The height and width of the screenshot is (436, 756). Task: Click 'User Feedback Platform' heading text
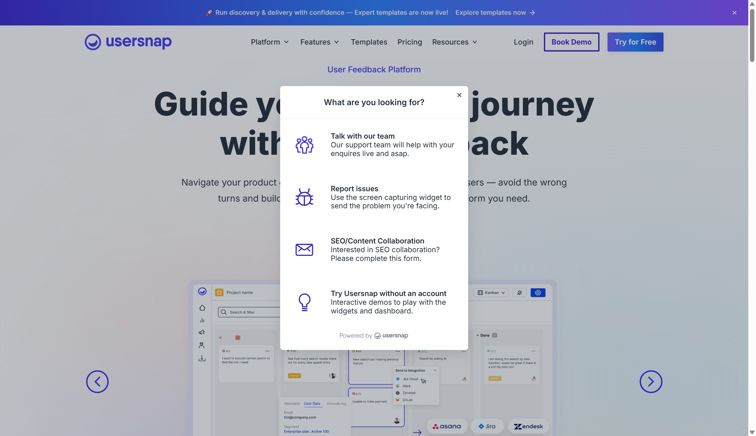click(374, 69)
